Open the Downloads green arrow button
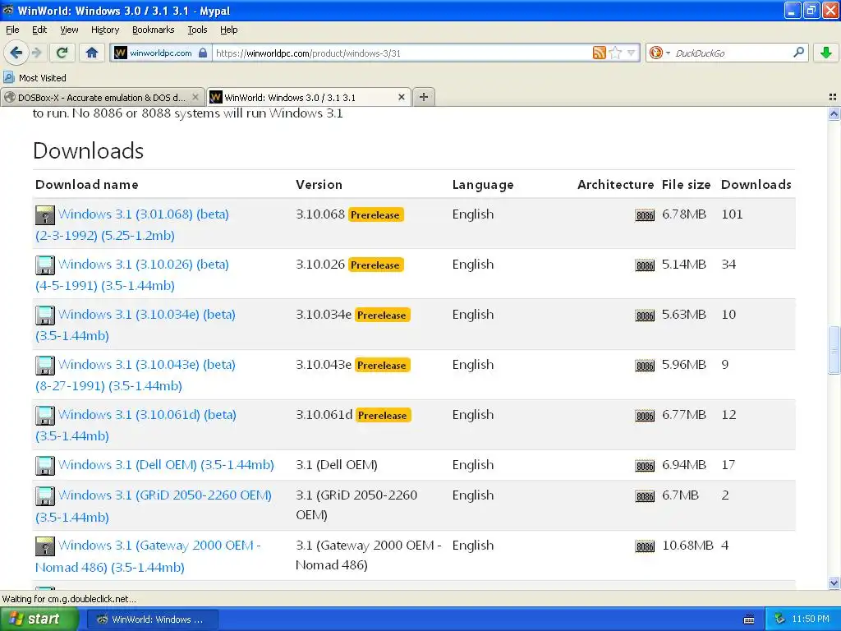841x631 pixels. [826, 53]
